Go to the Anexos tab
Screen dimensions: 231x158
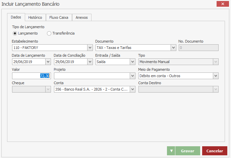(x=81, y=17)
